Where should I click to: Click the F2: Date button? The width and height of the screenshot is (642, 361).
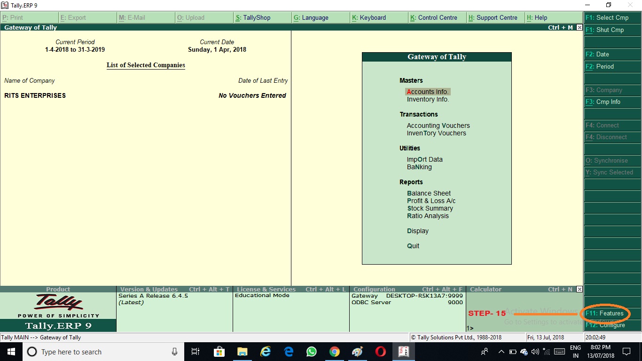pyautogui.click(x=612, y=54)
